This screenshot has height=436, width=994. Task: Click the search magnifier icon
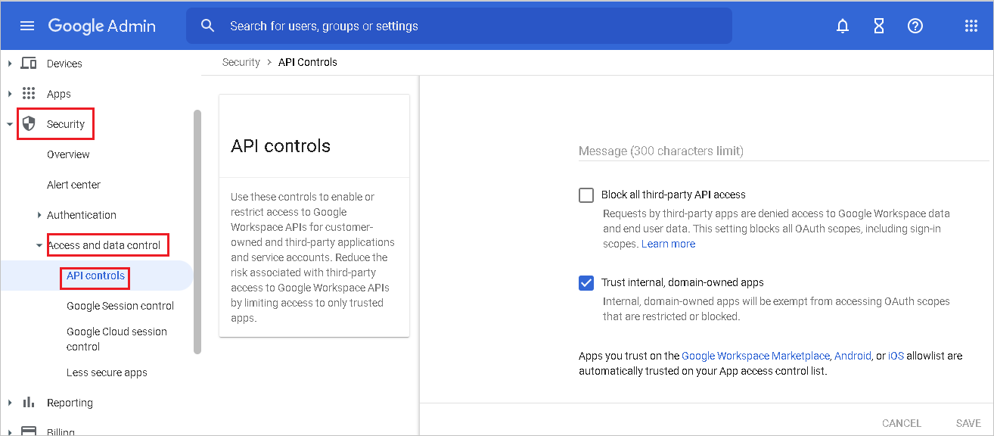(x=208, y=26)
